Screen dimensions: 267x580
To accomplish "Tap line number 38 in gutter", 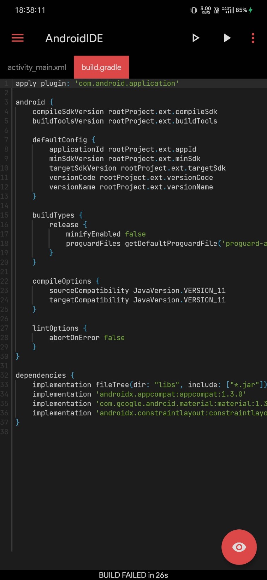I will pyautogui.click(x=5, y=432).
